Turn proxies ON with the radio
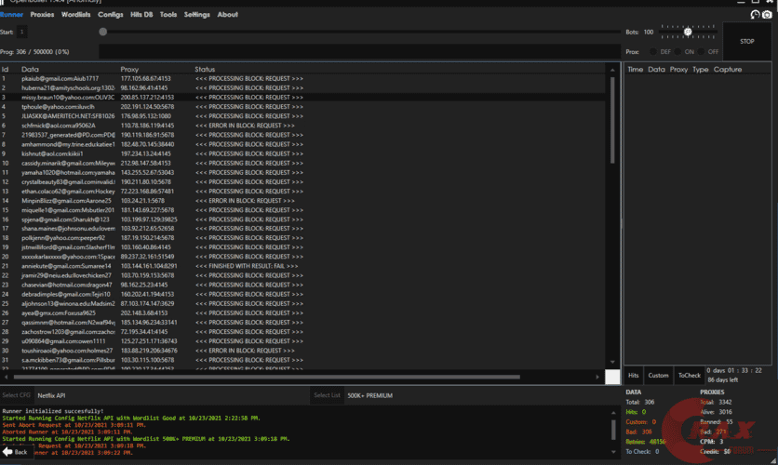The width and height of the screenshot is (778, 465). pos(678,52)
